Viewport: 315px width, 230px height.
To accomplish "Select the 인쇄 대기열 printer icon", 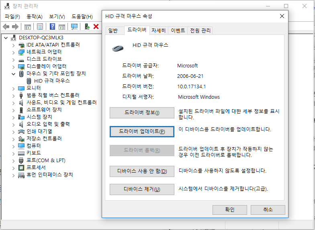I will click(x=21, y=132).
